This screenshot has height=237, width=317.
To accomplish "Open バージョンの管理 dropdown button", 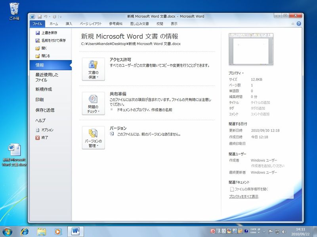I will pyautogui.click(x=94, y=137).
